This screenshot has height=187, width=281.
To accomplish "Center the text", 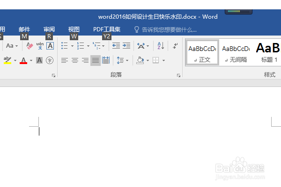I will [75, 60].
